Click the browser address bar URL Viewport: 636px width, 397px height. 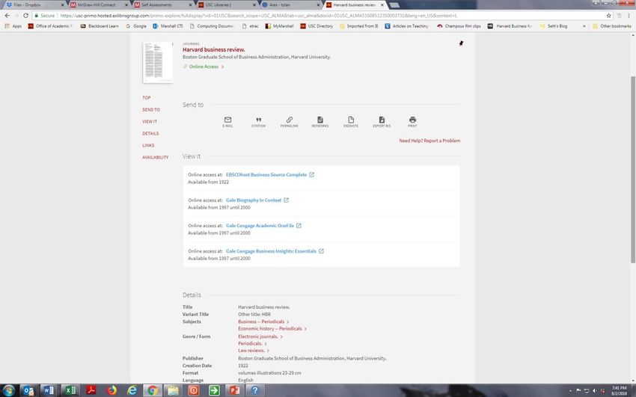[x=258, y=16]
